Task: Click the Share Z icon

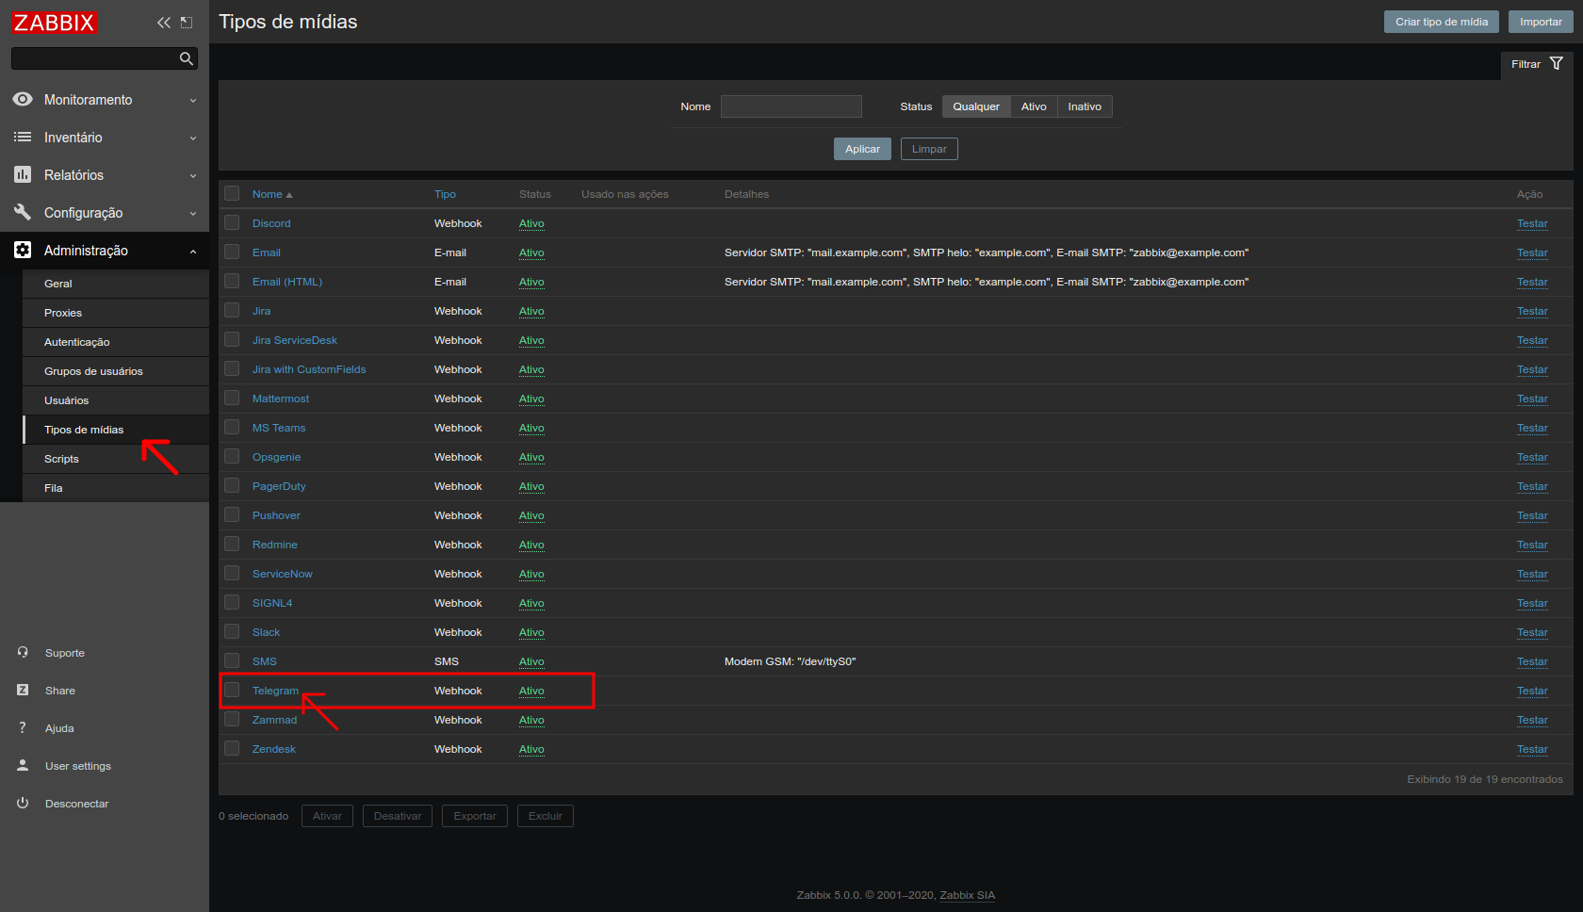Action: pyautogui.click(x=23, y=690)
